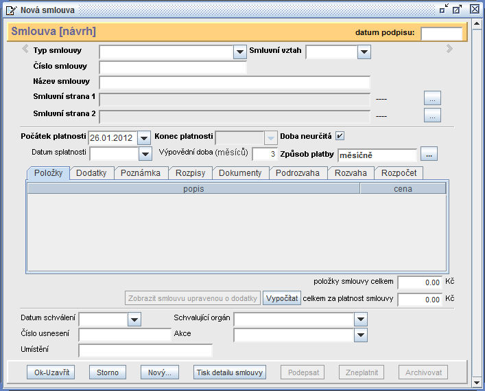The height and width of the screenshot is (391, 485).
Task: Open the Datum splatnosti date dropdown
Action: pyautogui.click(x=145, y=154)
